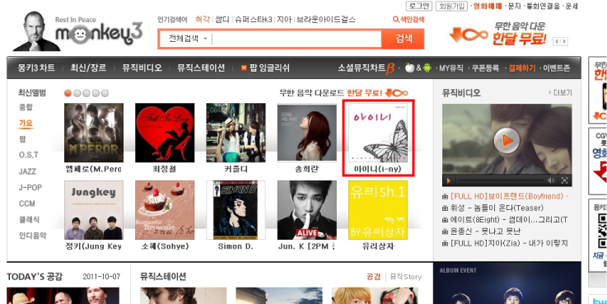Open the yellow 유리상자 album cover
Image resolution: width=607 pixels, height=304 pixels.
click(378, 210)
